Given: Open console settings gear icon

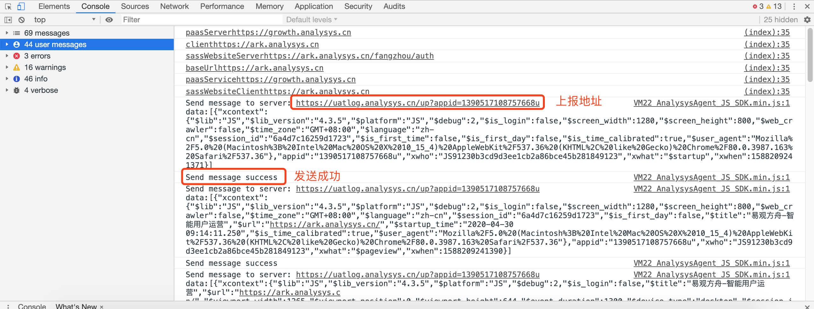Looking at the screenshot, I should pyautogui.click(x=807, y=20).
